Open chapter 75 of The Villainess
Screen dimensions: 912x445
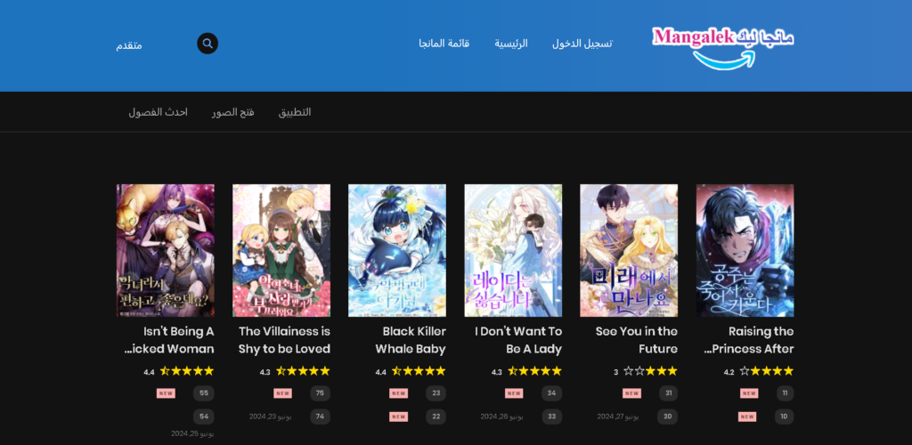(320, 393)
